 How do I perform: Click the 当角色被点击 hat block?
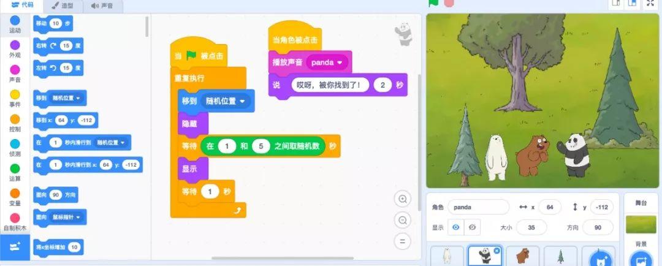click(x=295, y=40)
